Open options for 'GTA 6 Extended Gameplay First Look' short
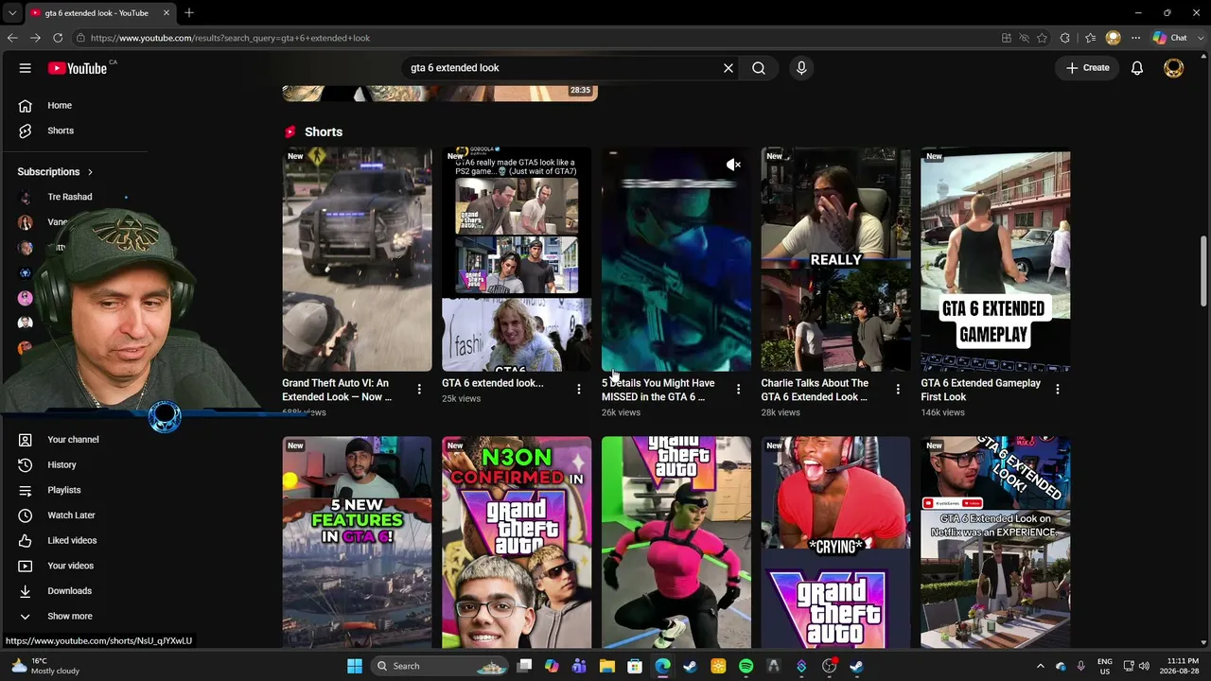 pyautogui.click(x=1058, y=389)
